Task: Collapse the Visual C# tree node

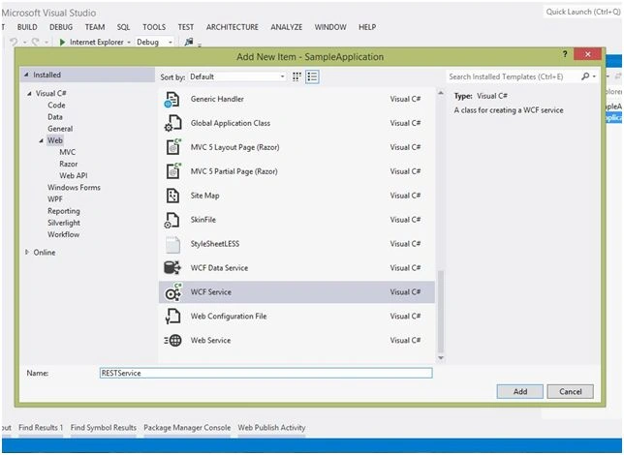Action: (x=29, y=94)
